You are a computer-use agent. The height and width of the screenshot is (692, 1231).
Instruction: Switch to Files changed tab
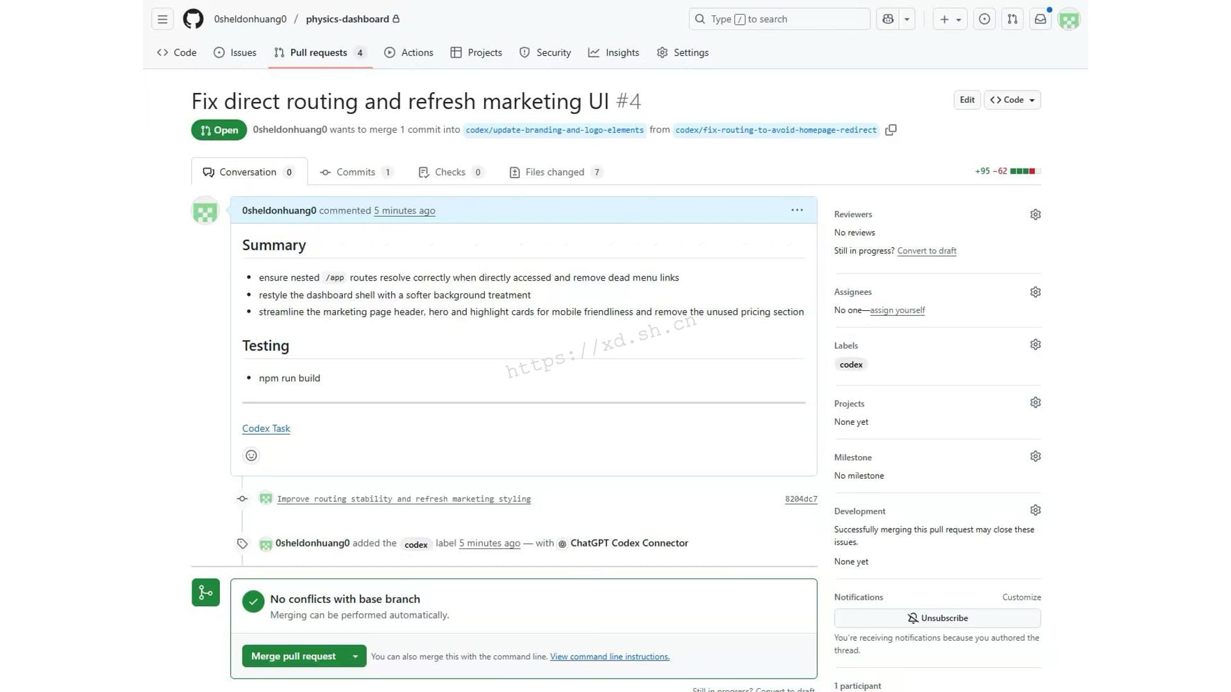[x=555, y=172]
